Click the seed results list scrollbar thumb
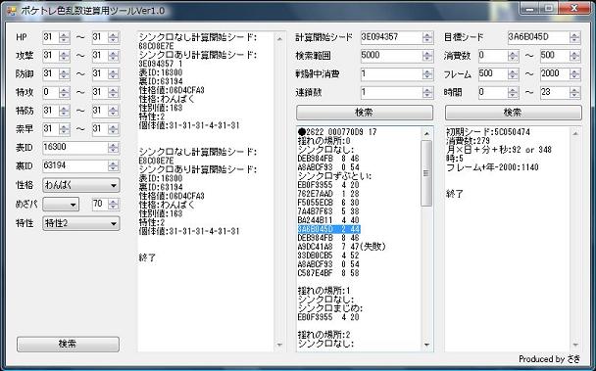Screen dimensions: 596x371 (x=426, y=173)
